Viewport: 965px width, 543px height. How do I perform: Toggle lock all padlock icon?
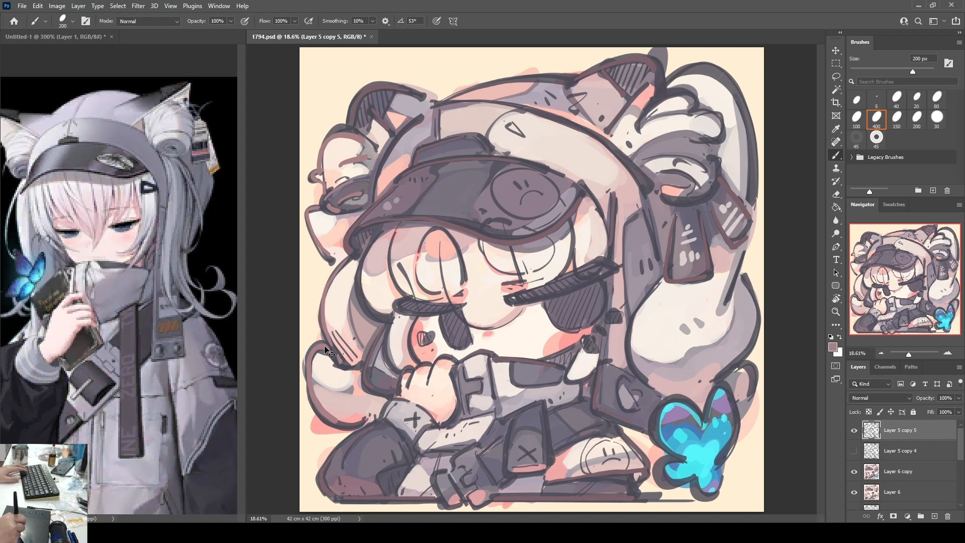[x=913, y=412]
